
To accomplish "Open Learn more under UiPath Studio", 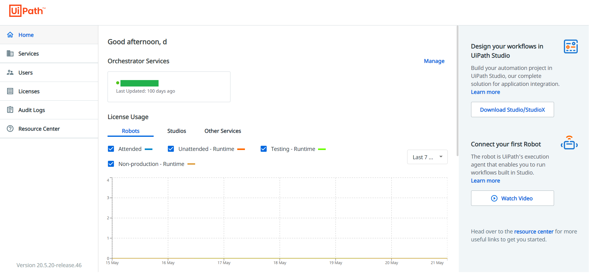I will tap(486, 92).
